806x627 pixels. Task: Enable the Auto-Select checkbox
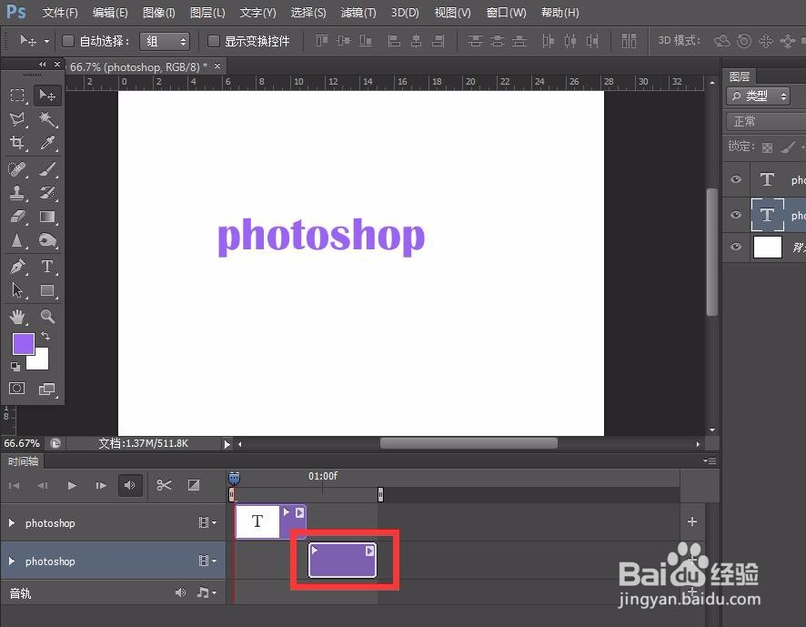point(68,41)
